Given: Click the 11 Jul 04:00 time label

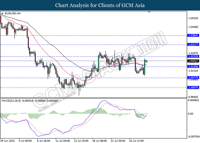Looking at the screenshot, I should pyautogui.click(x=63, y=141).
